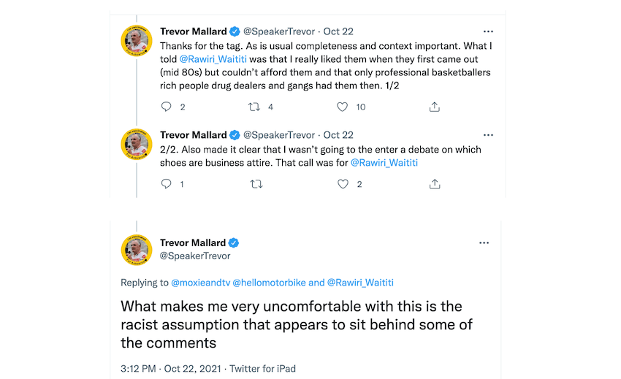Like the first tweet with 10 likes
This screenshot has width=621, height=379.
click(x=342, y=107)
